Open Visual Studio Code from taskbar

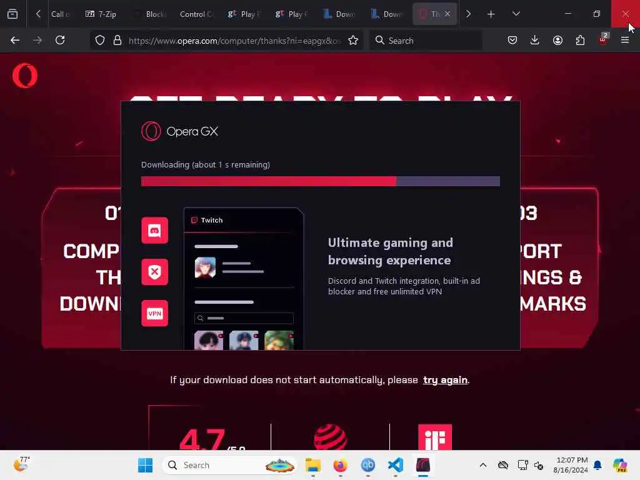tap(396, 465)
